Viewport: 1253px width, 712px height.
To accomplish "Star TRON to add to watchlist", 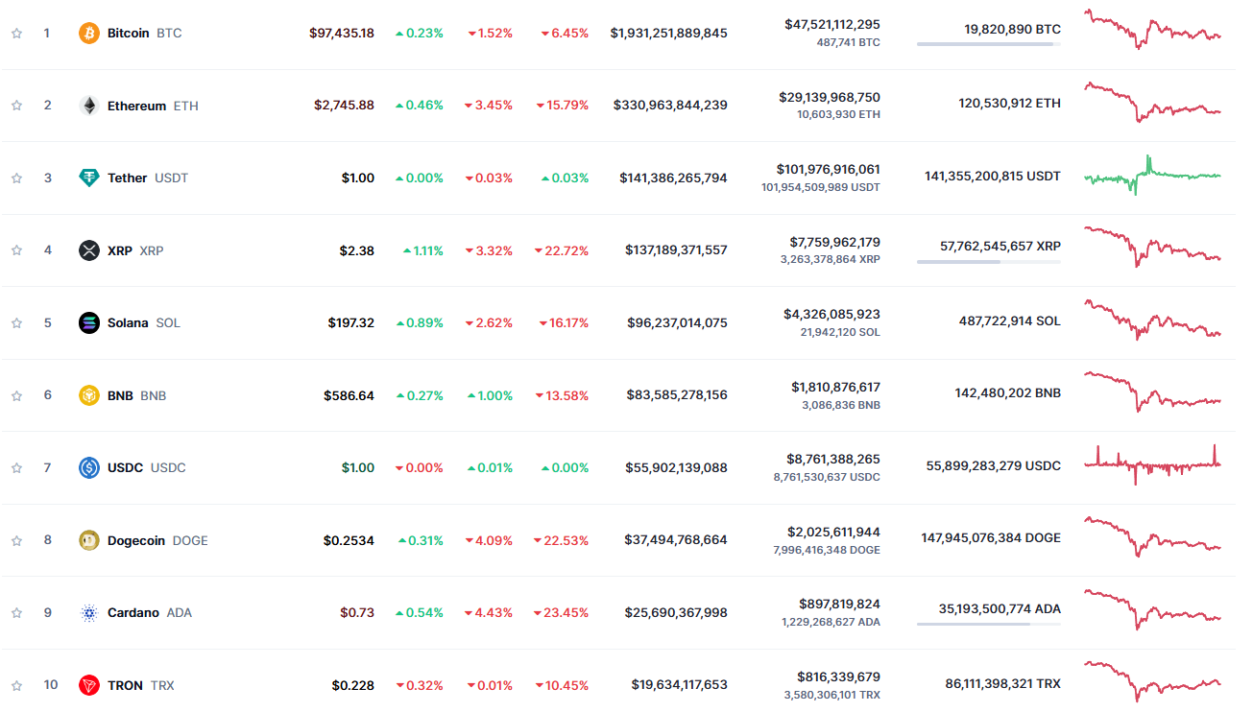I will point(16,685).
